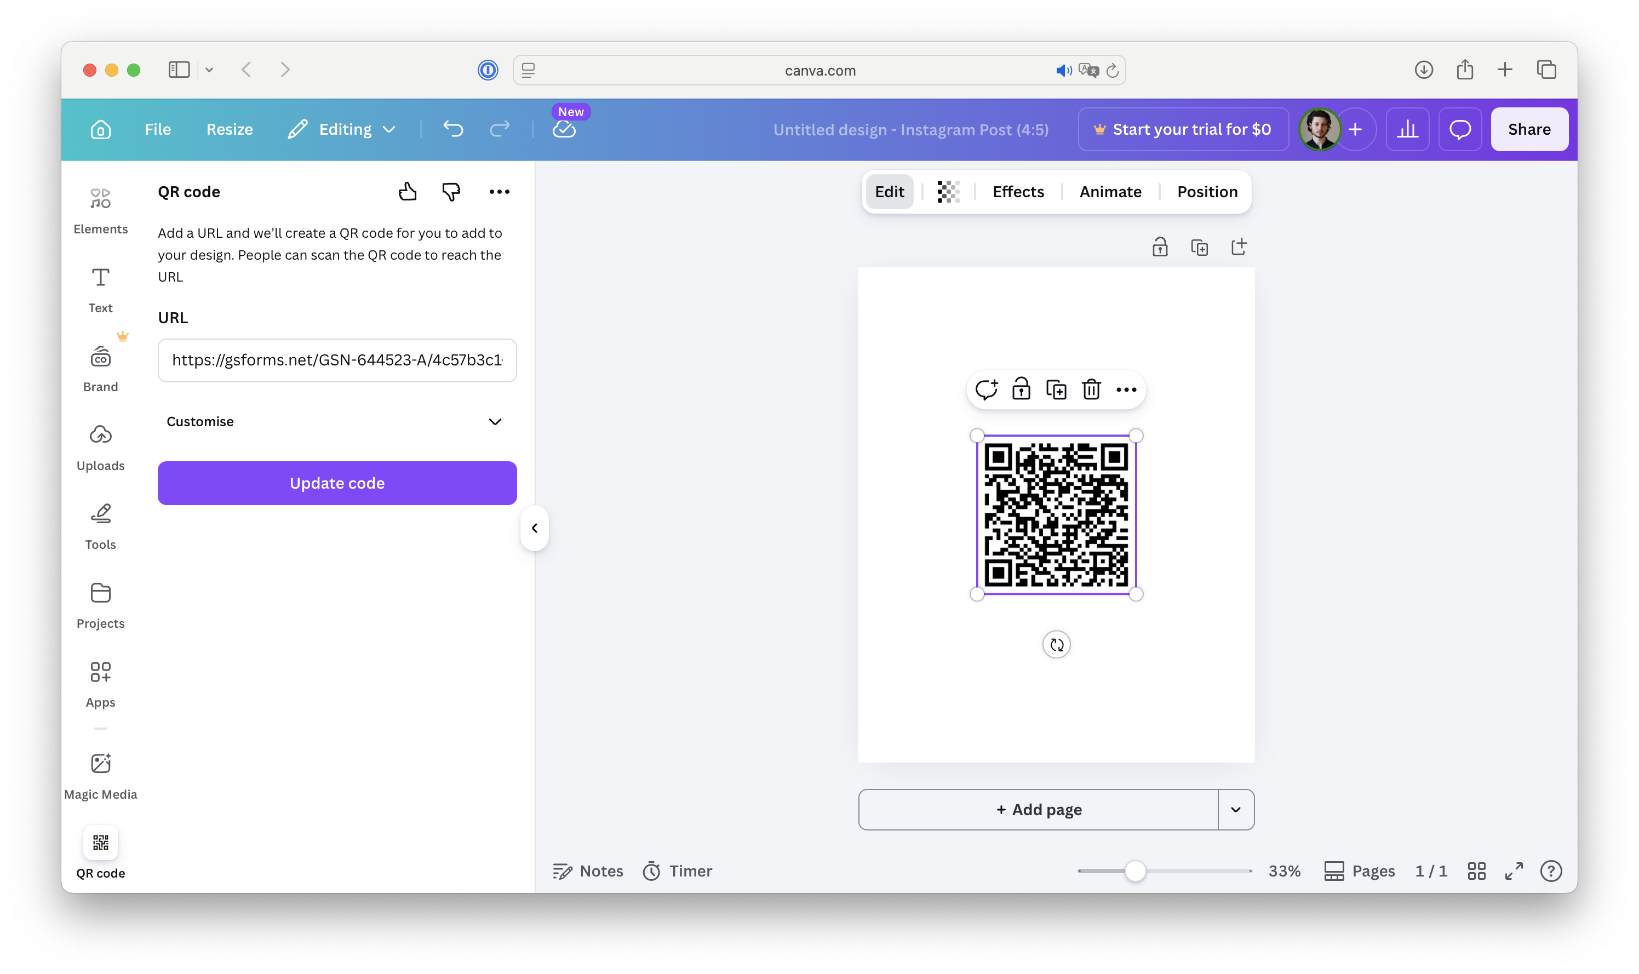Screen dimensions: 1639x974
Task: Duplicate the selected QR code
Action: coord(1056,389)
